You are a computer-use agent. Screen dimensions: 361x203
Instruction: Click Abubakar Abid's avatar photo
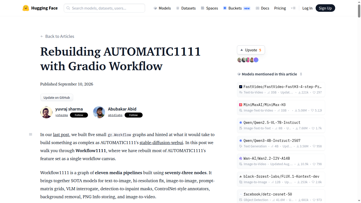pyautogui.click(x=99, y=112)
